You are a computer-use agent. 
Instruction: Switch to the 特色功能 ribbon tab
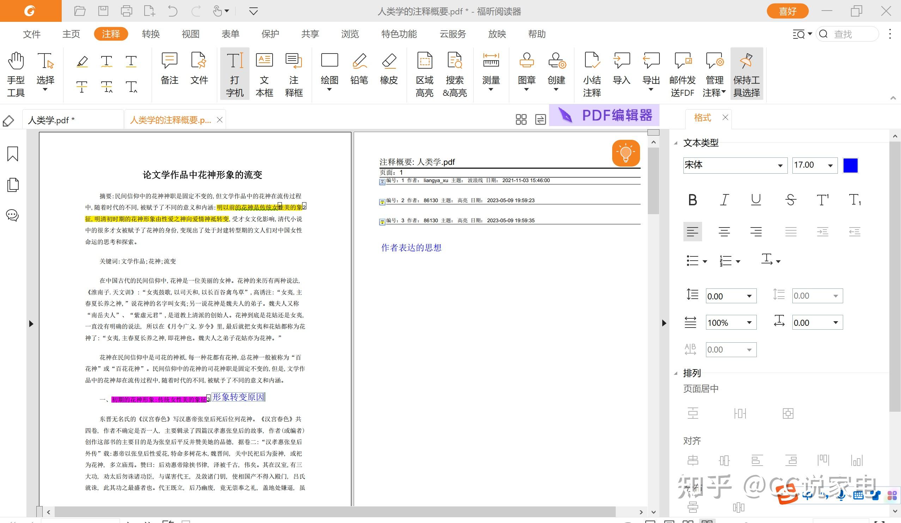[399, 34]
